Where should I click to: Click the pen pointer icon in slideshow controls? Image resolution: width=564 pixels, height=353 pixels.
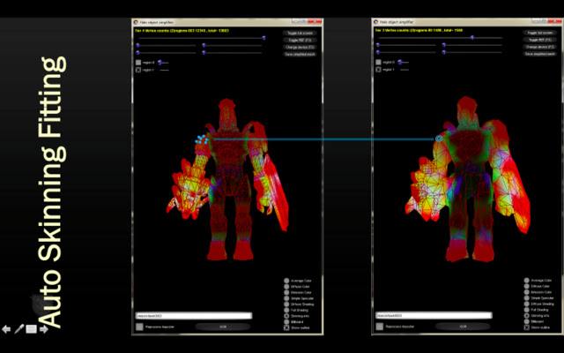coord(19,329)
